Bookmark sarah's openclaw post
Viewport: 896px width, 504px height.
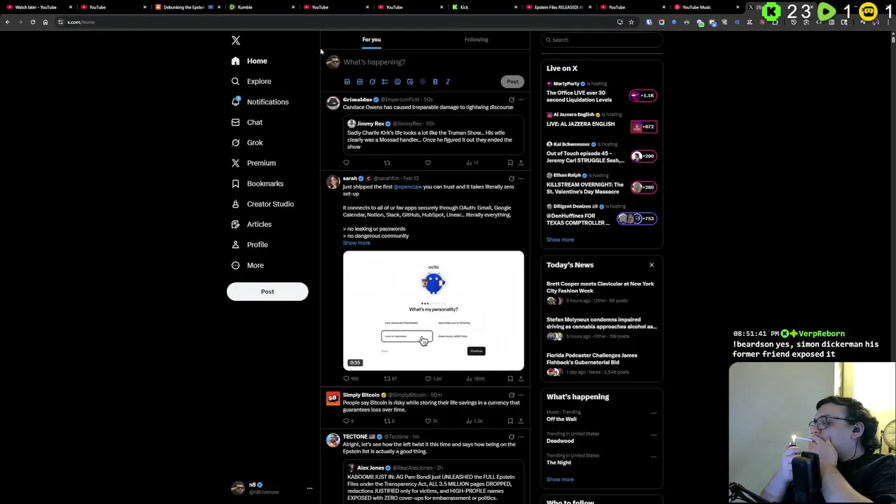pos(510,379)
